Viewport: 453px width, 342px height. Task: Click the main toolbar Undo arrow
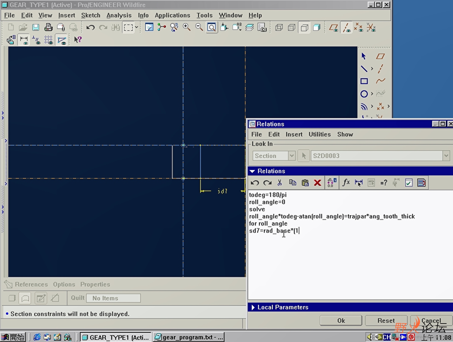coord(90,27)
